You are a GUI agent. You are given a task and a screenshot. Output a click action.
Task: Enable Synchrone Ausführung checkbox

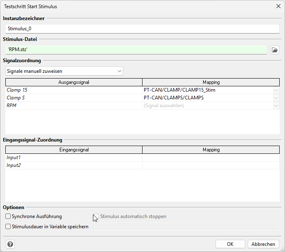pos(8,216)
